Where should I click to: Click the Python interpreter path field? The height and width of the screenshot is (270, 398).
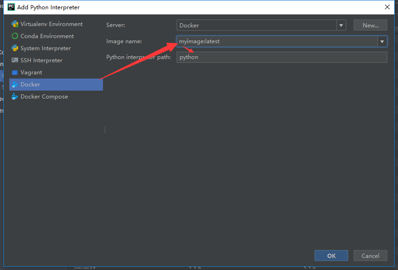point(282,57)
